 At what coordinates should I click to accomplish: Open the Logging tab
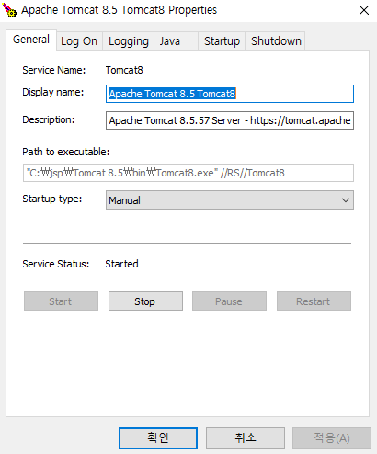coord(129,41)
